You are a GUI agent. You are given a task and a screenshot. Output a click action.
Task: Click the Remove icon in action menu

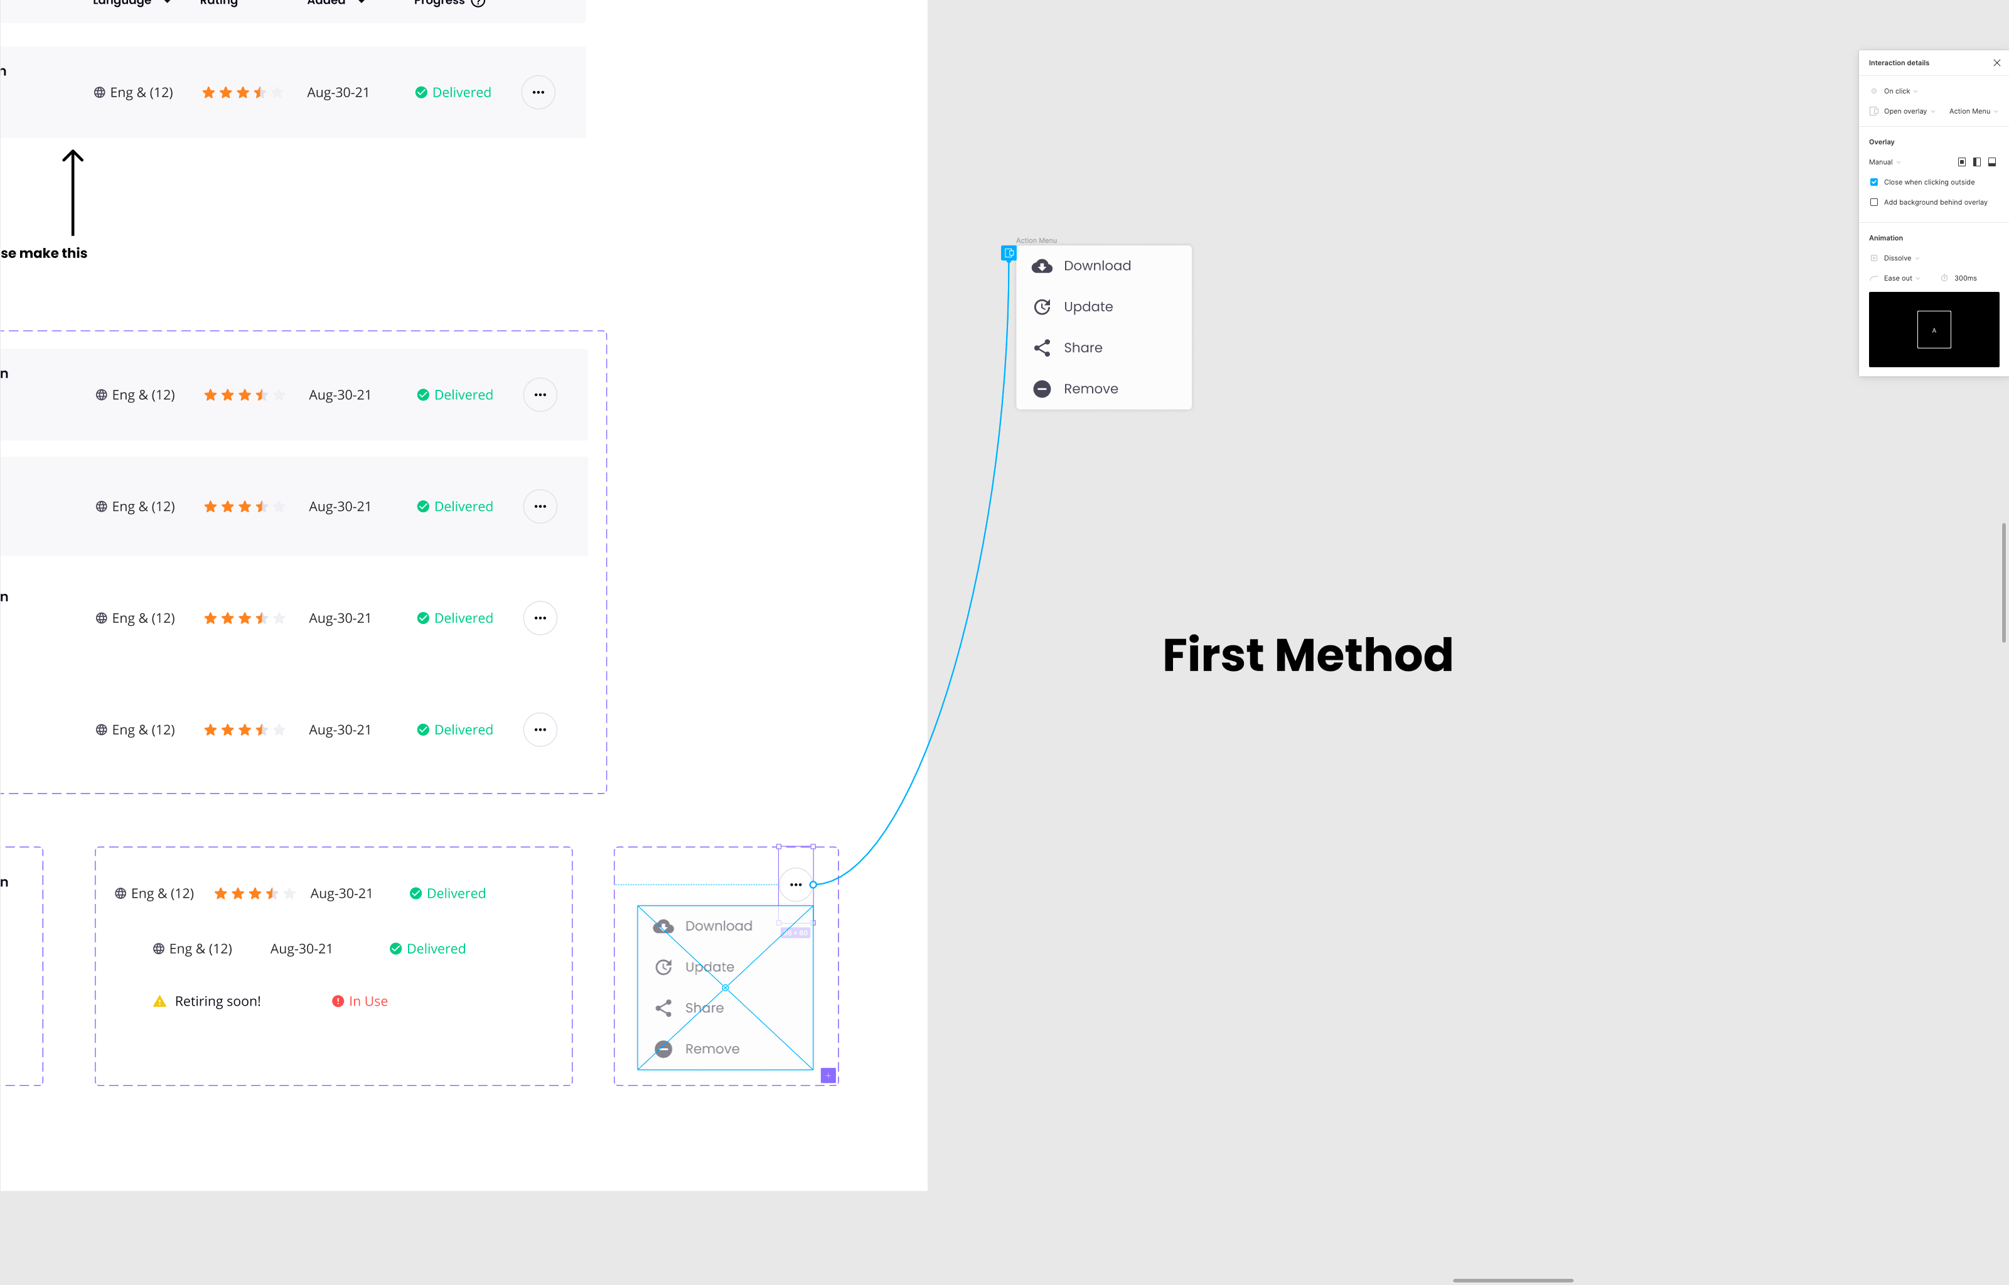point(1042,389)
